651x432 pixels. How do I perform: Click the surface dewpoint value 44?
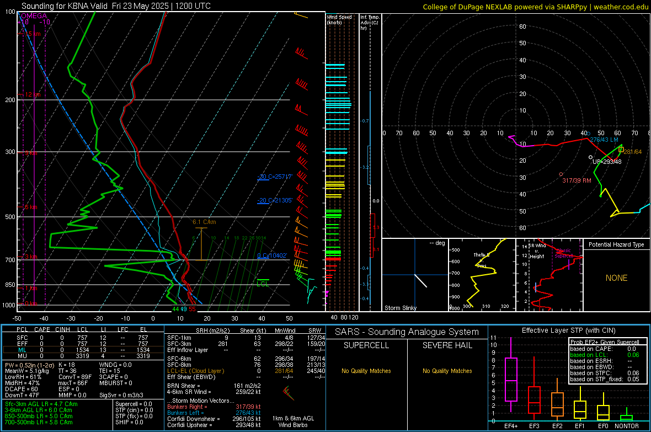click(175, 309)
